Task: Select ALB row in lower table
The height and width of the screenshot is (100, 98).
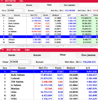Action: tap(49, 96)
